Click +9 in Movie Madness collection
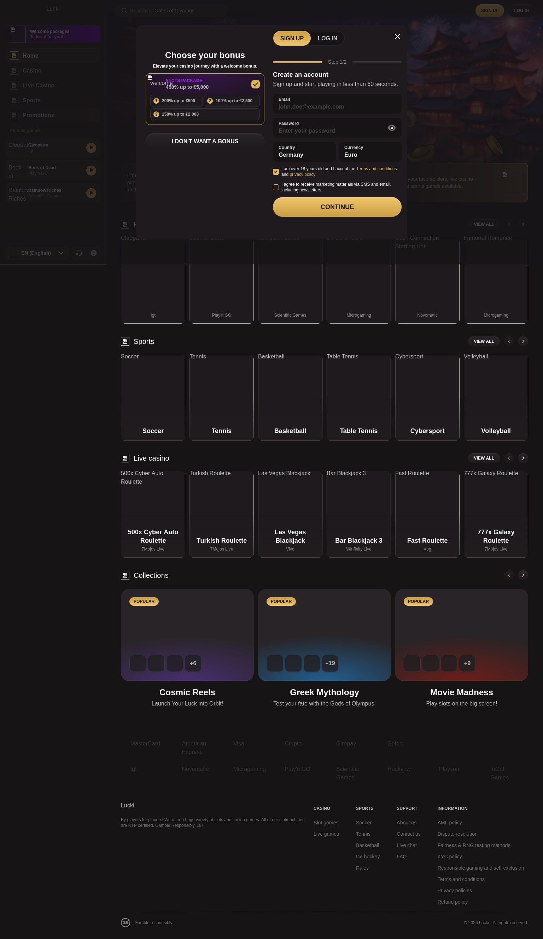543x939 pixels. (467, 663)
